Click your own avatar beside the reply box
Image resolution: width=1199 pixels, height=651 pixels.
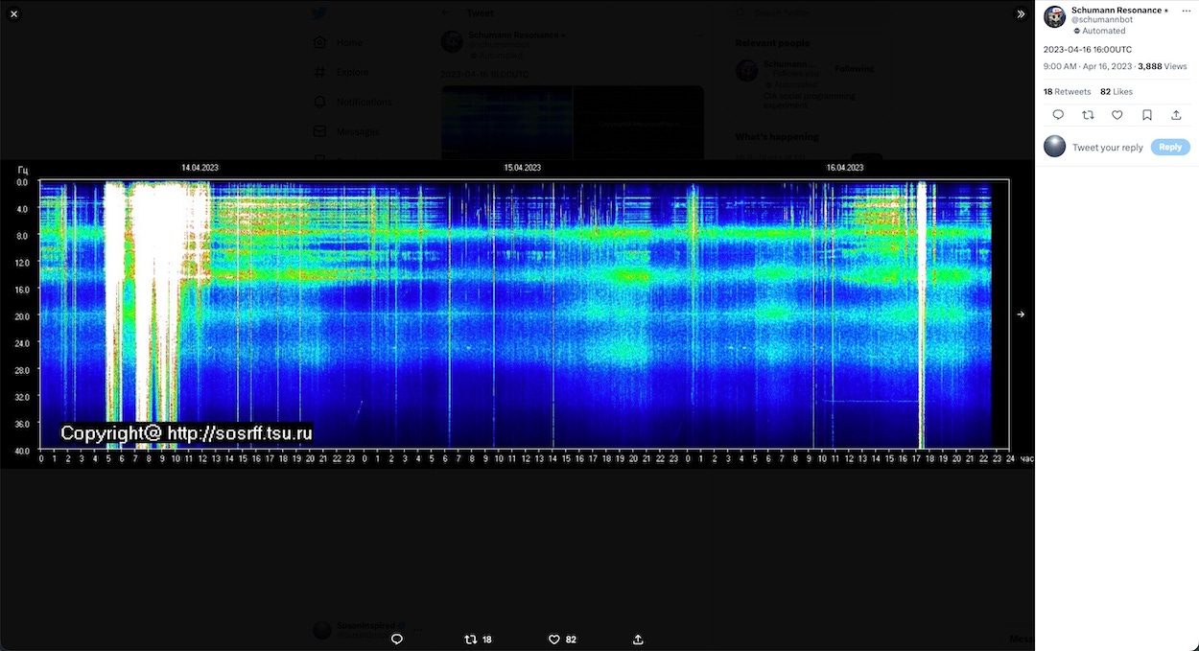pos(1054,146)
